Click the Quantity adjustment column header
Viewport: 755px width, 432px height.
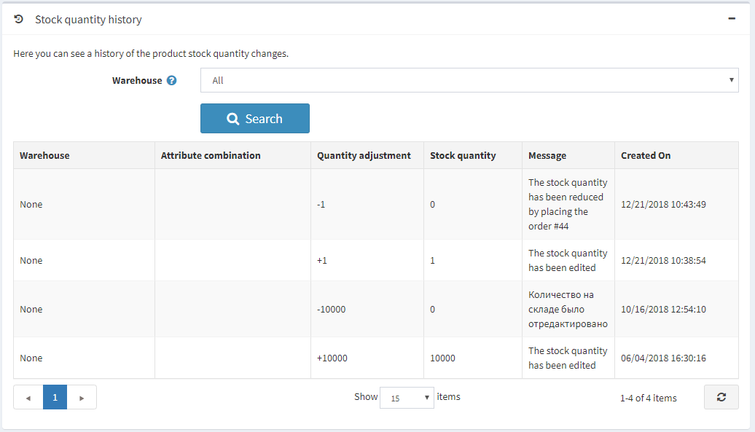tap(364, 155)
